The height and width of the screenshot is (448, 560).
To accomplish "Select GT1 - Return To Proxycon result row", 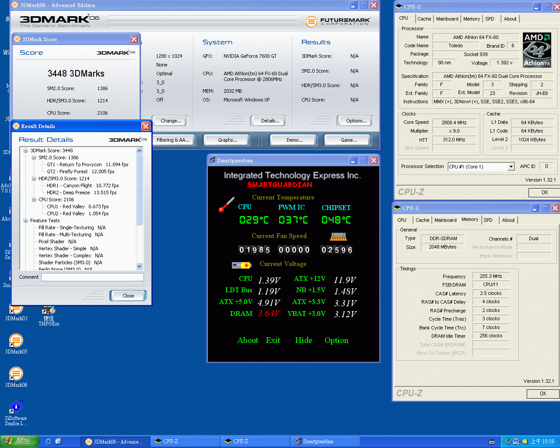I will coord(87,164).
